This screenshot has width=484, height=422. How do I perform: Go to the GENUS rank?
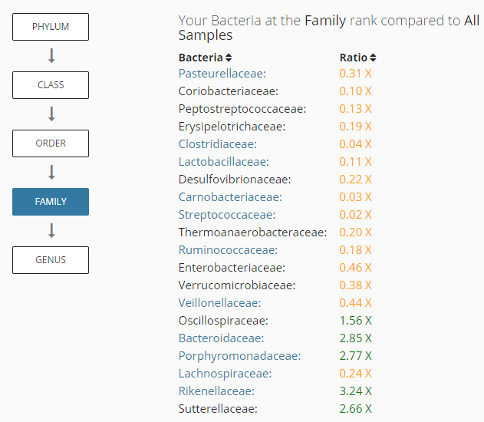coord(51,260)
